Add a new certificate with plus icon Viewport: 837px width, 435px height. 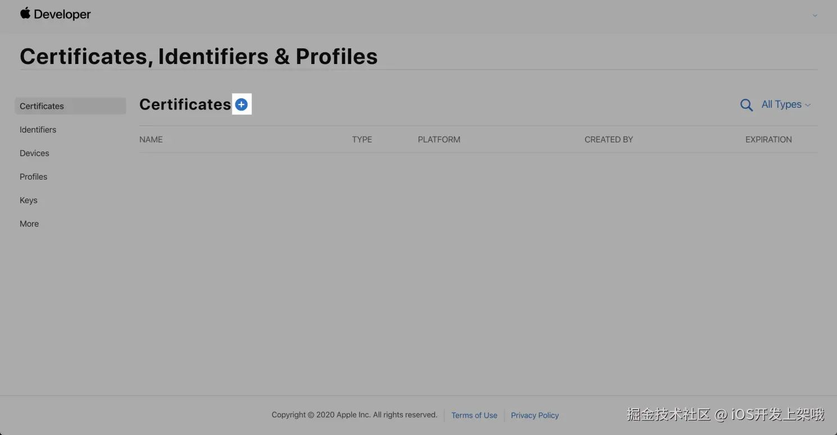tap(242, 104)
